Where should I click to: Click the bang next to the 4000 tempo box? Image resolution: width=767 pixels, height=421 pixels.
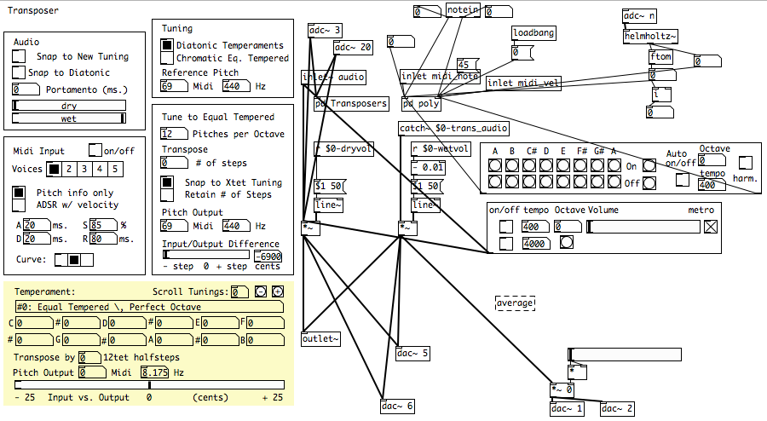tap(566, 243)
